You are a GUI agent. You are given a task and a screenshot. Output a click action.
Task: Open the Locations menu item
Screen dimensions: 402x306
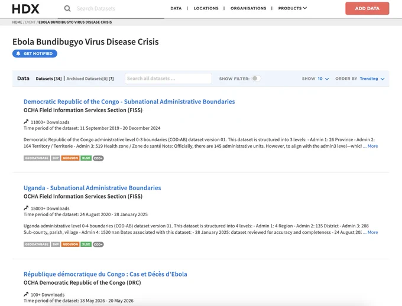point(206,8)
